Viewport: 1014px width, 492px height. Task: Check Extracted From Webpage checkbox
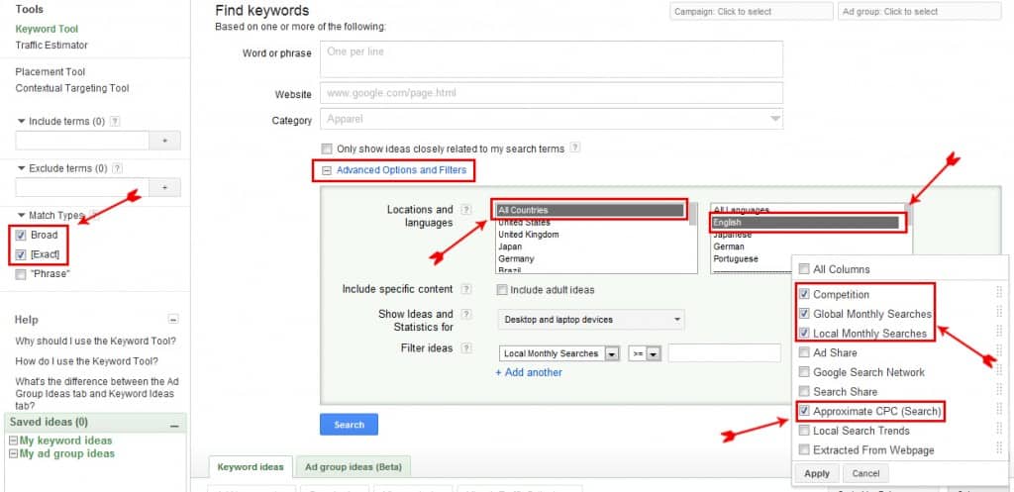click(804, 449)
